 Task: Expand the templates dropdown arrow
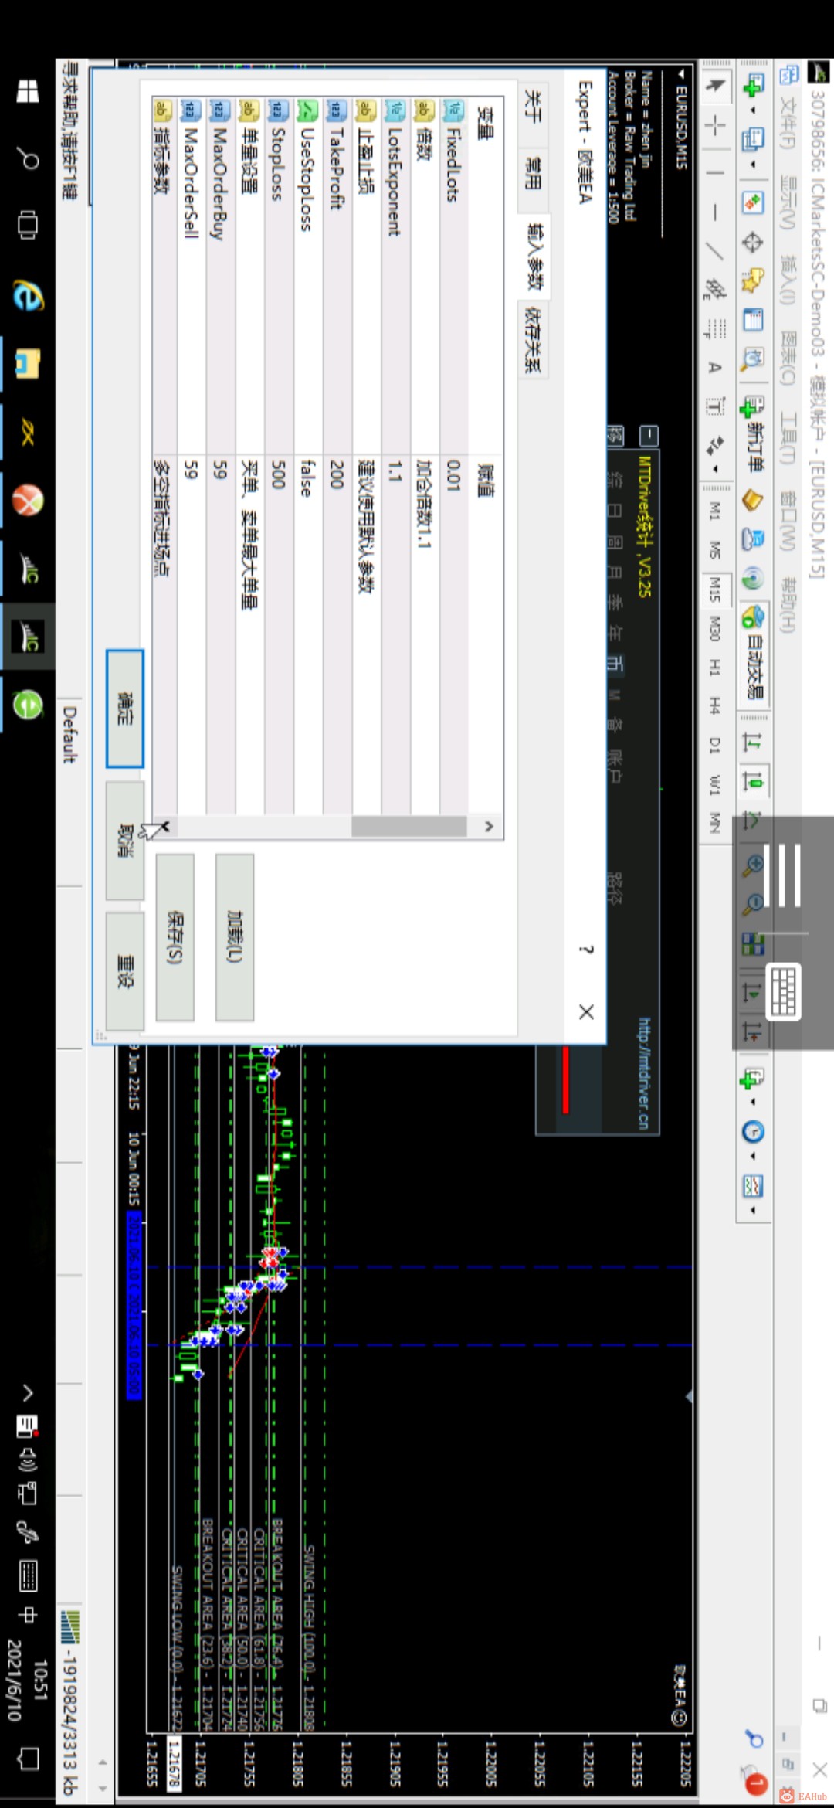point(753,1211)
